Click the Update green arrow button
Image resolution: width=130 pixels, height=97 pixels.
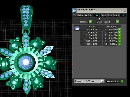(x=91, y=22)
